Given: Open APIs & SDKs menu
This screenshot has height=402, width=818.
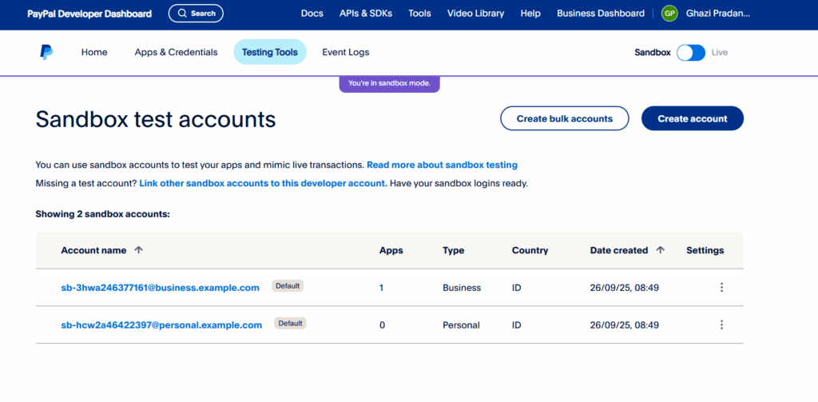Looking at the screenshot, I should [x=366, y=14].
